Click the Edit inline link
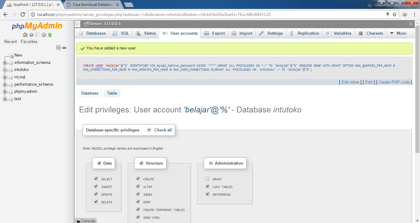This screenshot has height=223, width=420. [350, 82]
